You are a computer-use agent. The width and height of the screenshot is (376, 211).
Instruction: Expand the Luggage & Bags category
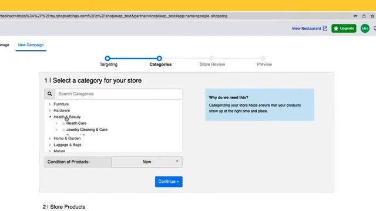click(50, 145)
